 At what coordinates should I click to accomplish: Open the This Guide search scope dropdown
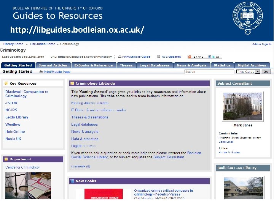point(248,72)
